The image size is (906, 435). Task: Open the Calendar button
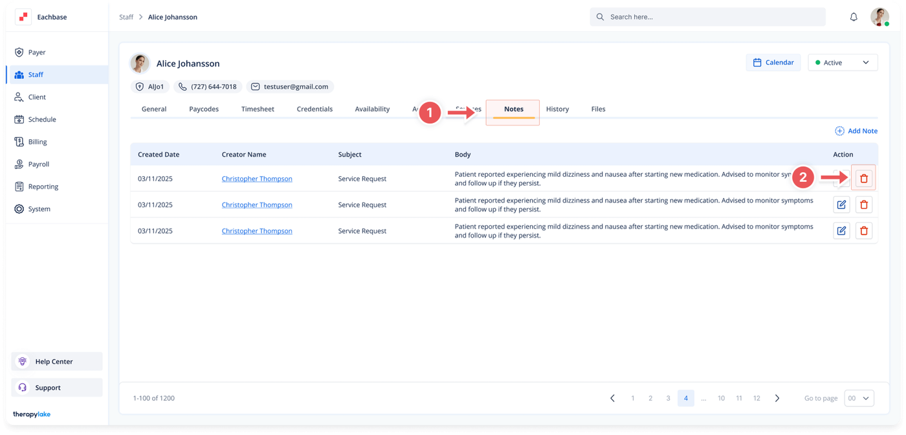pos(773,63)
